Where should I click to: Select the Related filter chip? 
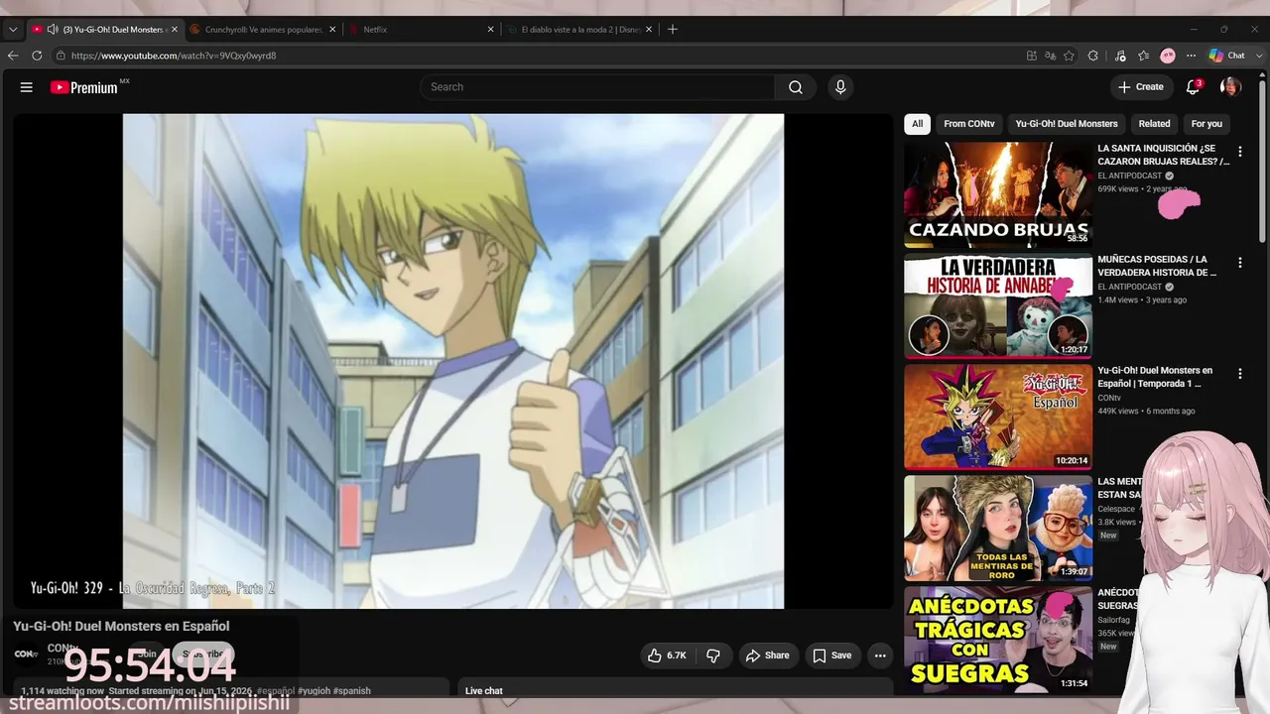pos(1154,124)
